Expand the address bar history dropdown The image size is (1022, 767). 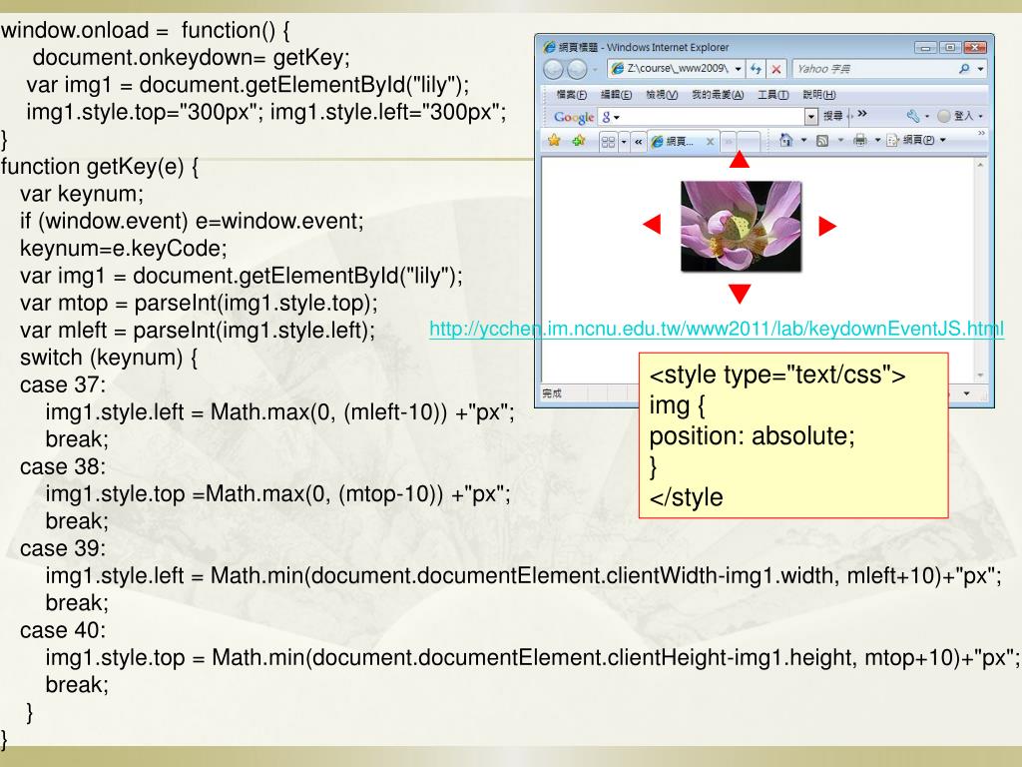click(x=738, y=69)
